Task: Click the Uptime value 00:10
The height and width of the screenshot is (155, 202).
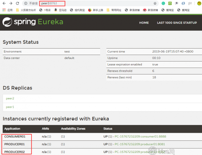Action: click(x=156, y=58)
